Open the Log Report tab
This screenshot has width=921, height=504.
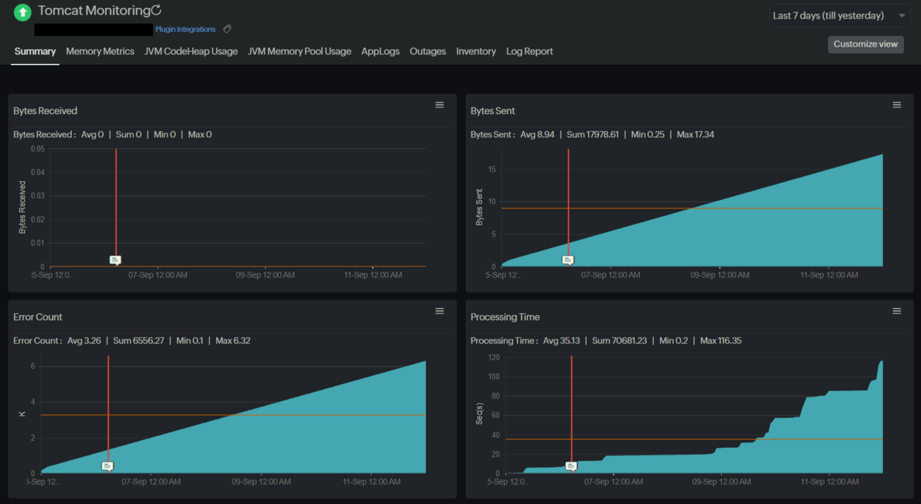[x=529, y=51]
